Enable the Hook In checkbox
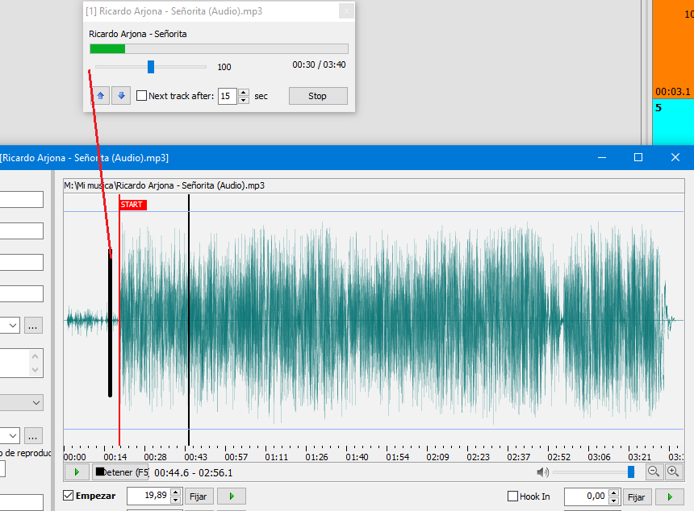694x511 pixels. [512, 496]
